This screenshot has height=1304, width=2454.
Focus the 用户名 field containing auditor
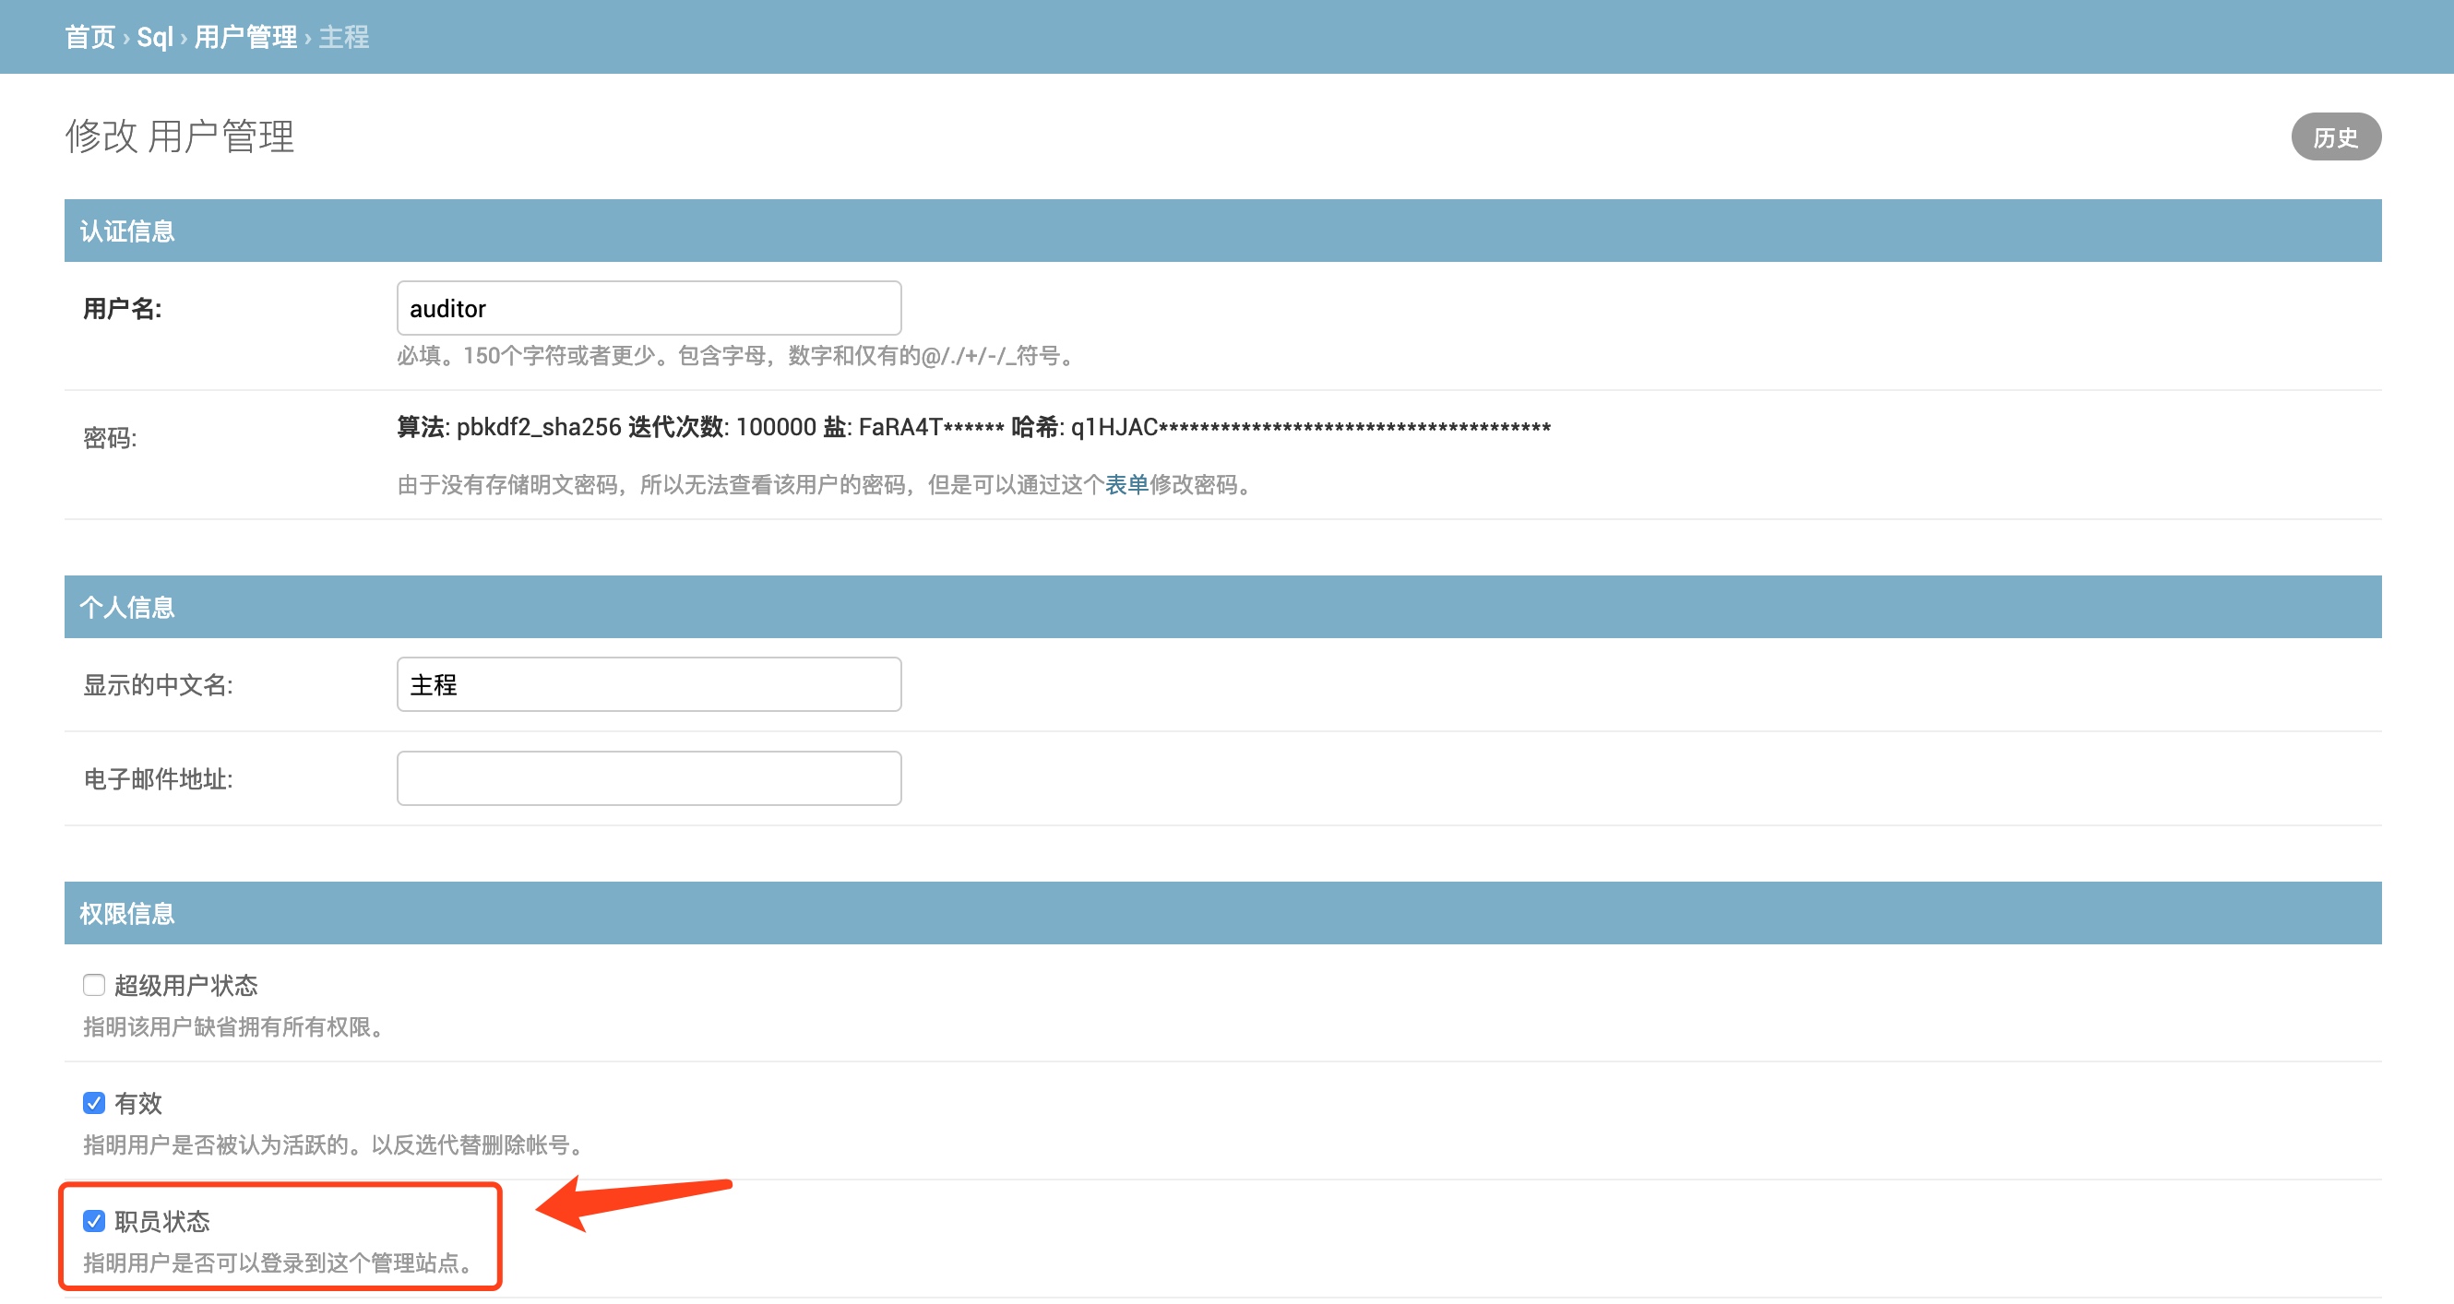pyautogui.click(x=648, y=309)
